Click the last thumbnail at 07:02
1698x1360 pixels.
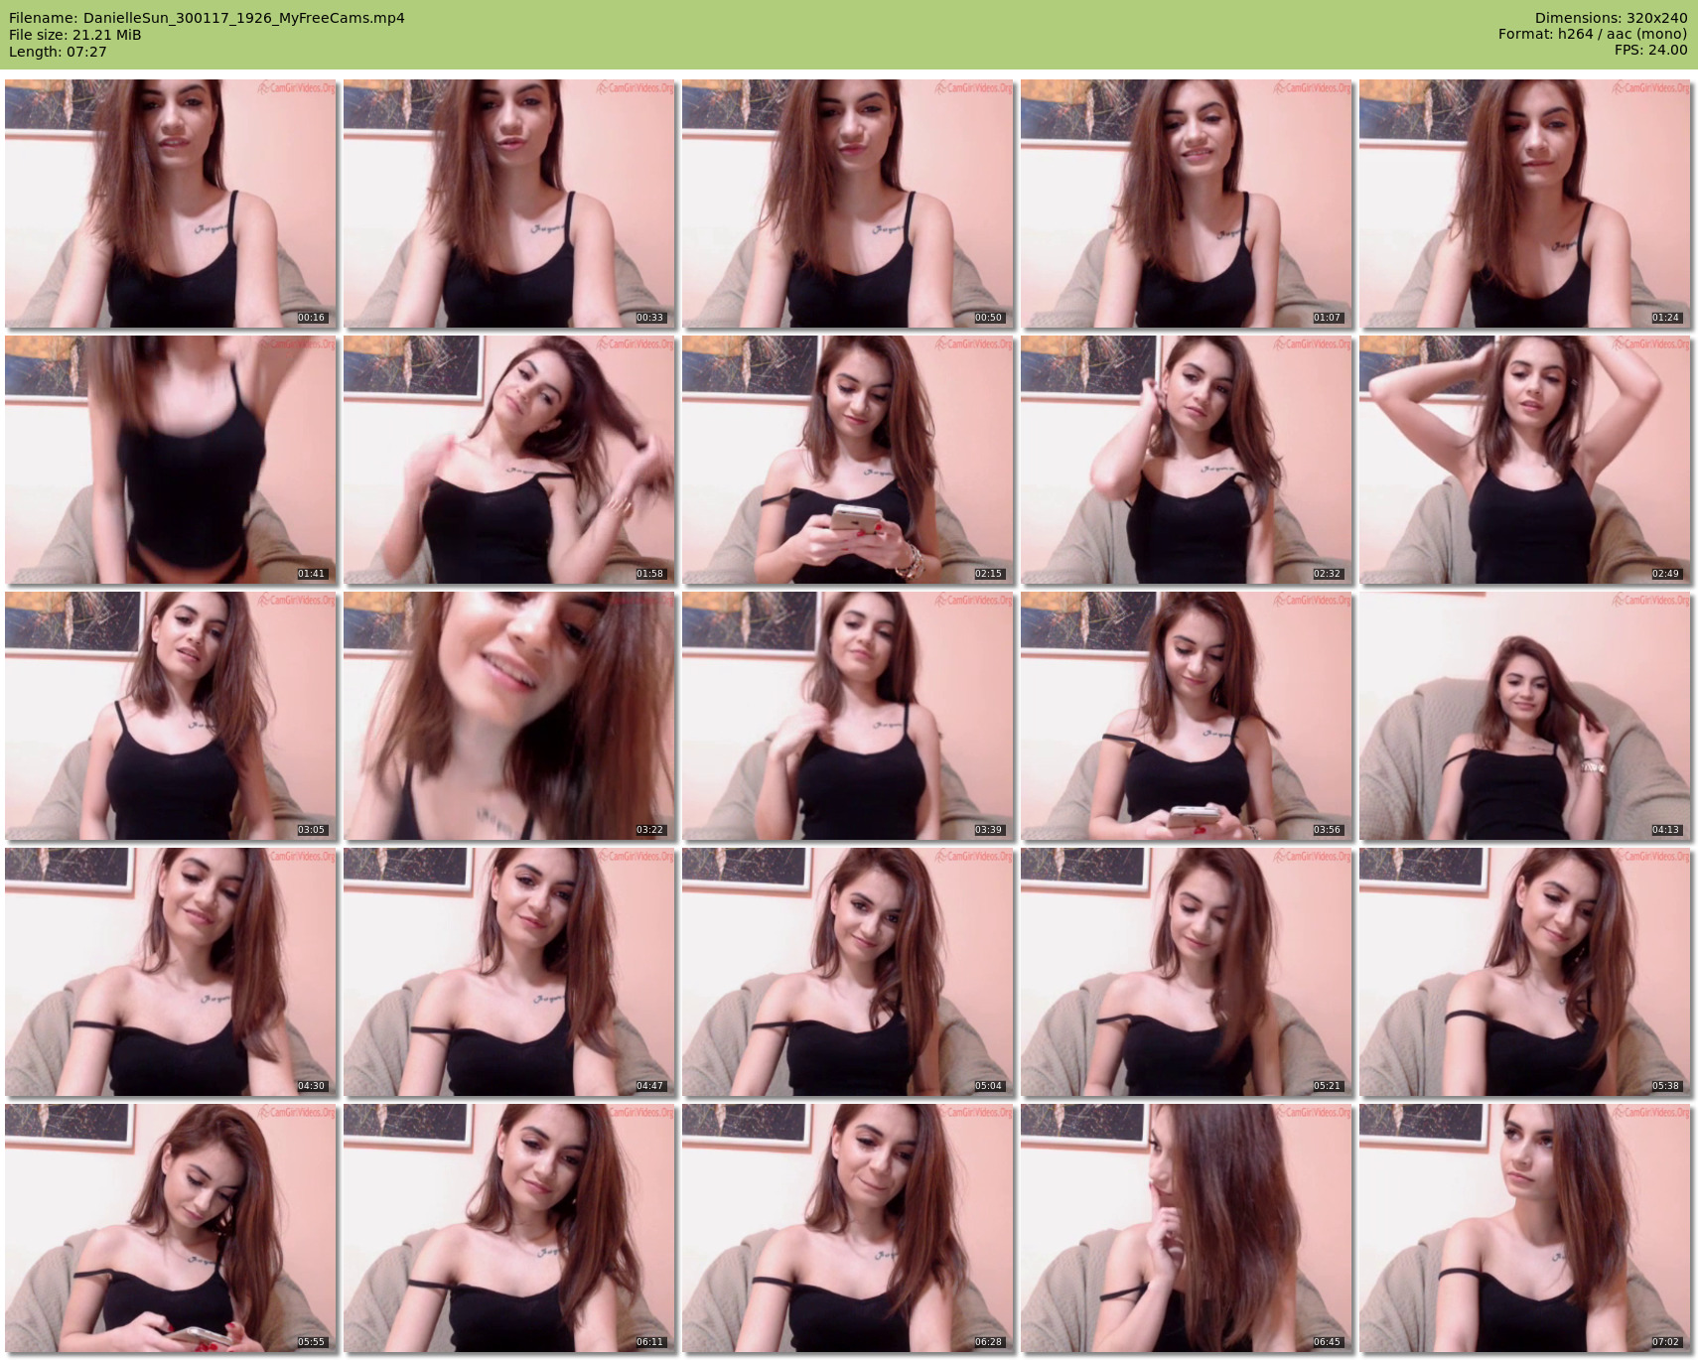[x=1525, y=1228]
